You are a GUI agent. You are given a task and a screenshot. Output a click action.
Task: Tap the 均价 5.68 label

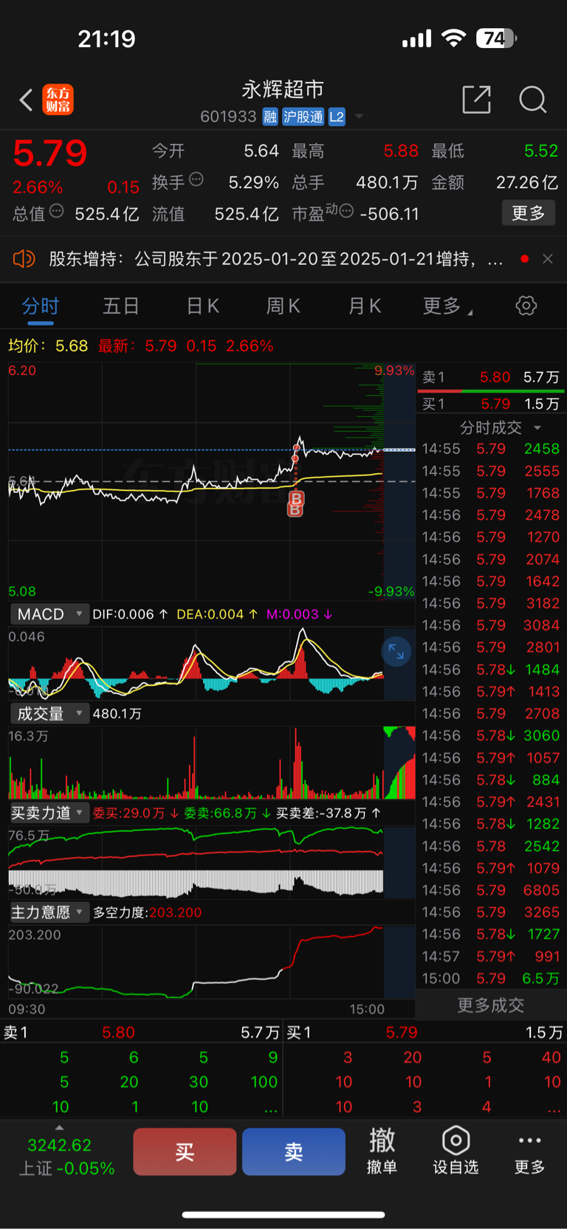48,345
